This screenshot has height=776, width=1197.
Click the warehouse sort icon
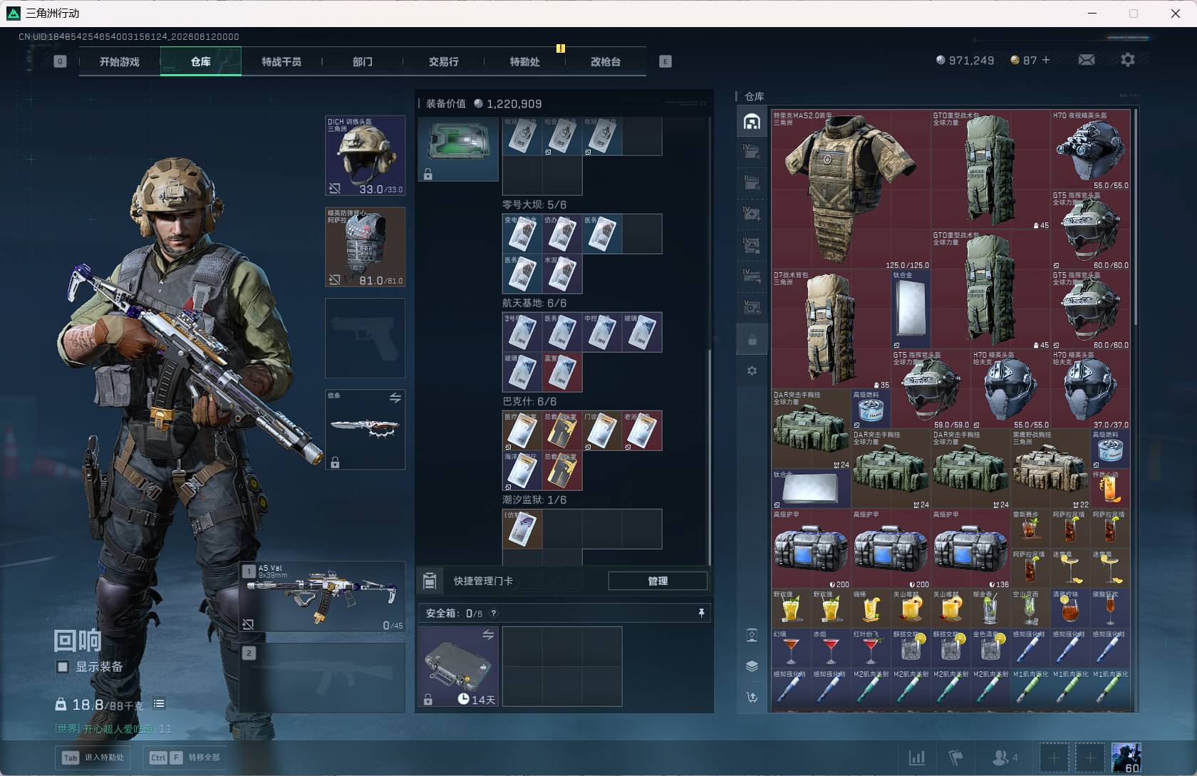(x=752, y=698)
